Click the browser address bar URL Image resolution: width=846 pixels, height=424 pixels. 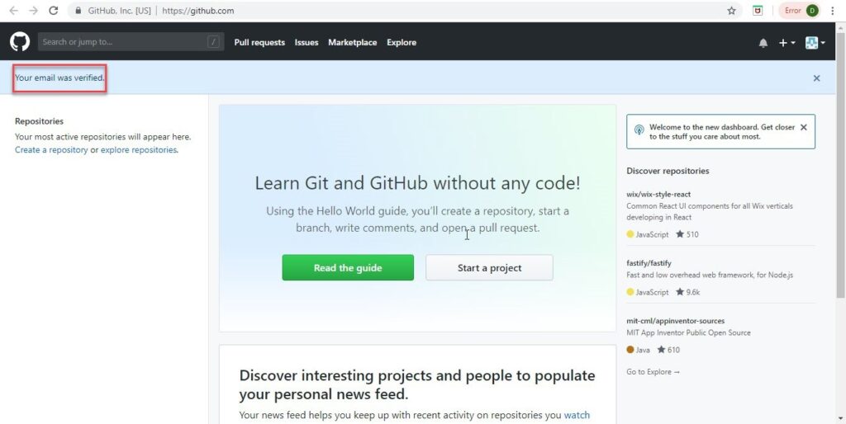(198, 11)
